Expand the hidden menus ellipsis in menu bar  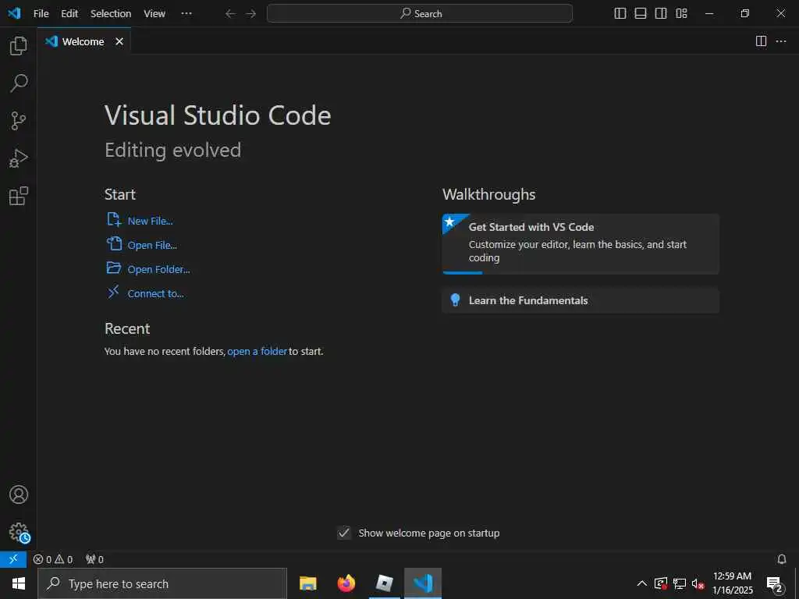coord(186,14)
